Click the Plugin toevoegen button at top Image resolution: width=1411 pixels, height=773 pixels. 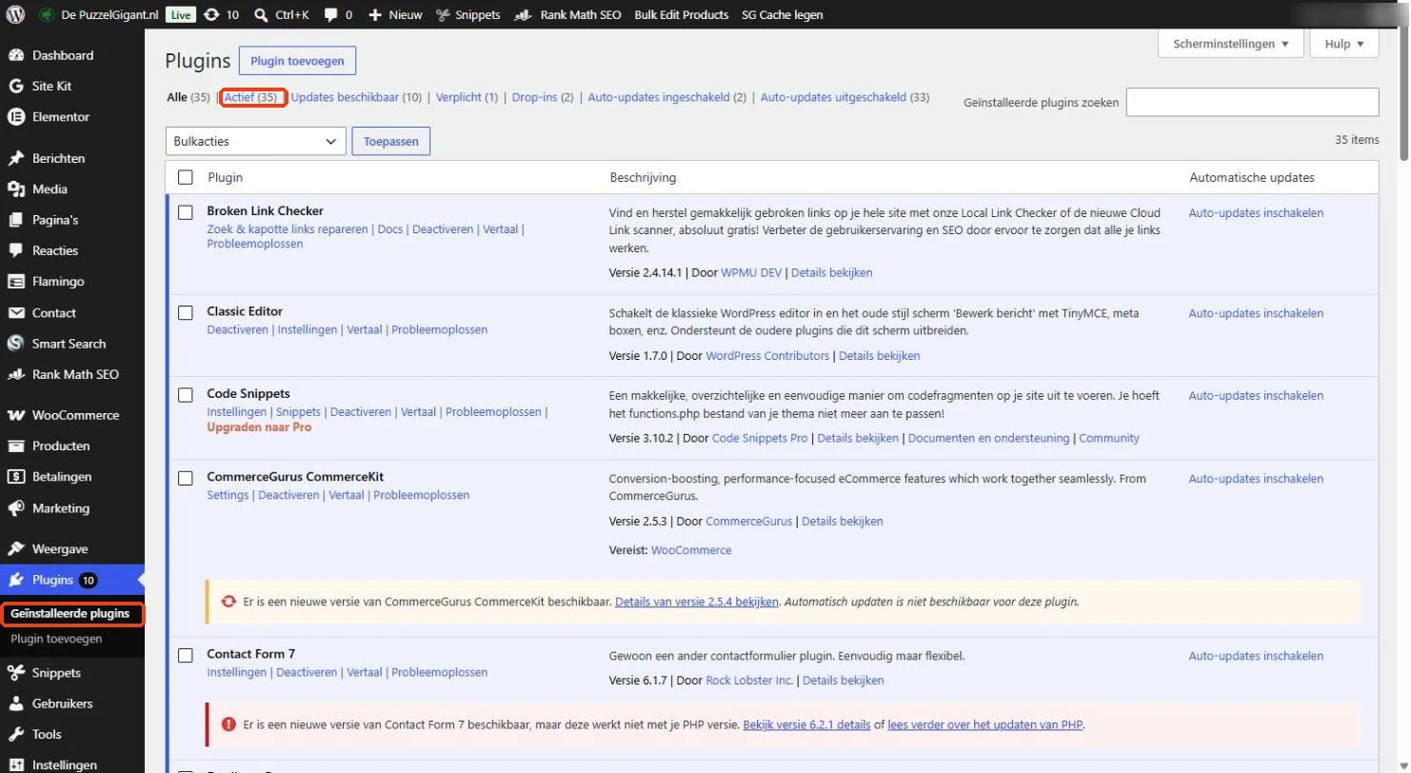tap(297, 61)
